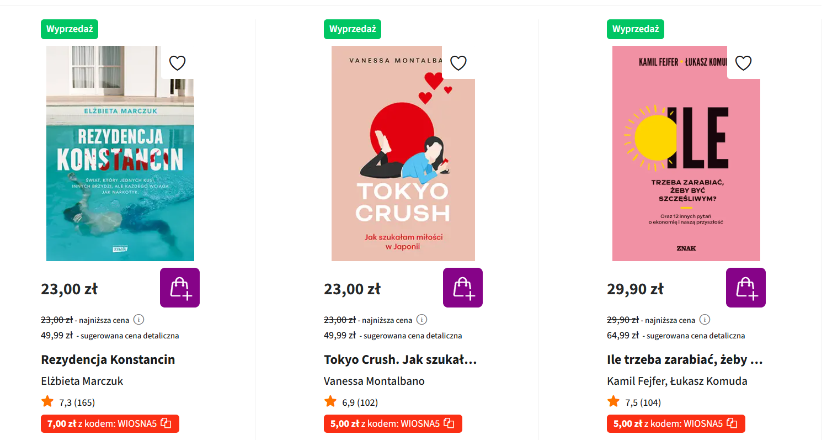The width and height of the screenshot is (827, 440).
Task: Add Rezydencja Konstancin to cart
Action: [x=180, y=288]
